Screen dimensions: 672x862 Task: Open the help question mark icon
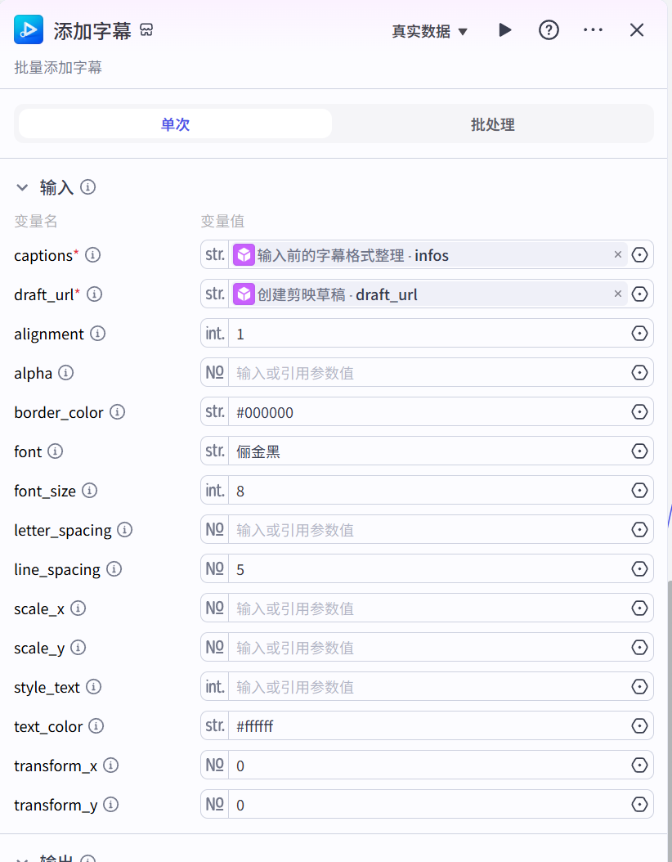[549, 29]
